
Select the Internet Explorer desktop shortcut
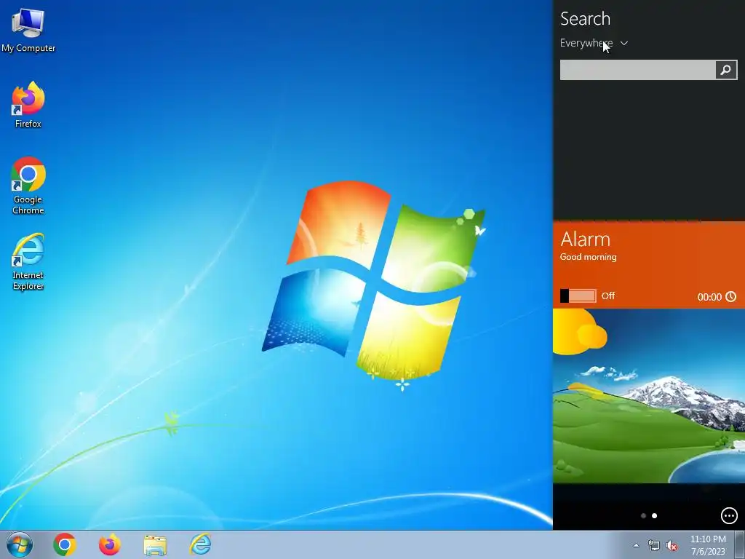point(28,261)
